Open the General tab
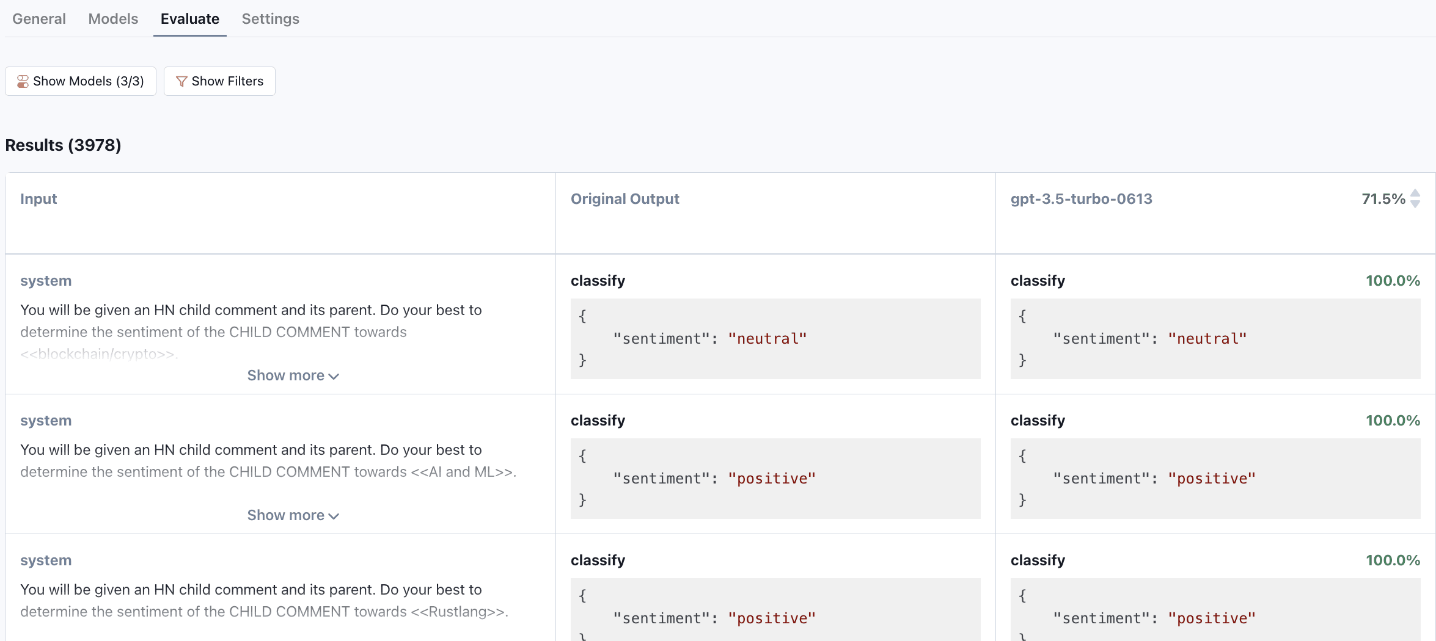This screenshot has height=641, width=1436. click(39, 19)
